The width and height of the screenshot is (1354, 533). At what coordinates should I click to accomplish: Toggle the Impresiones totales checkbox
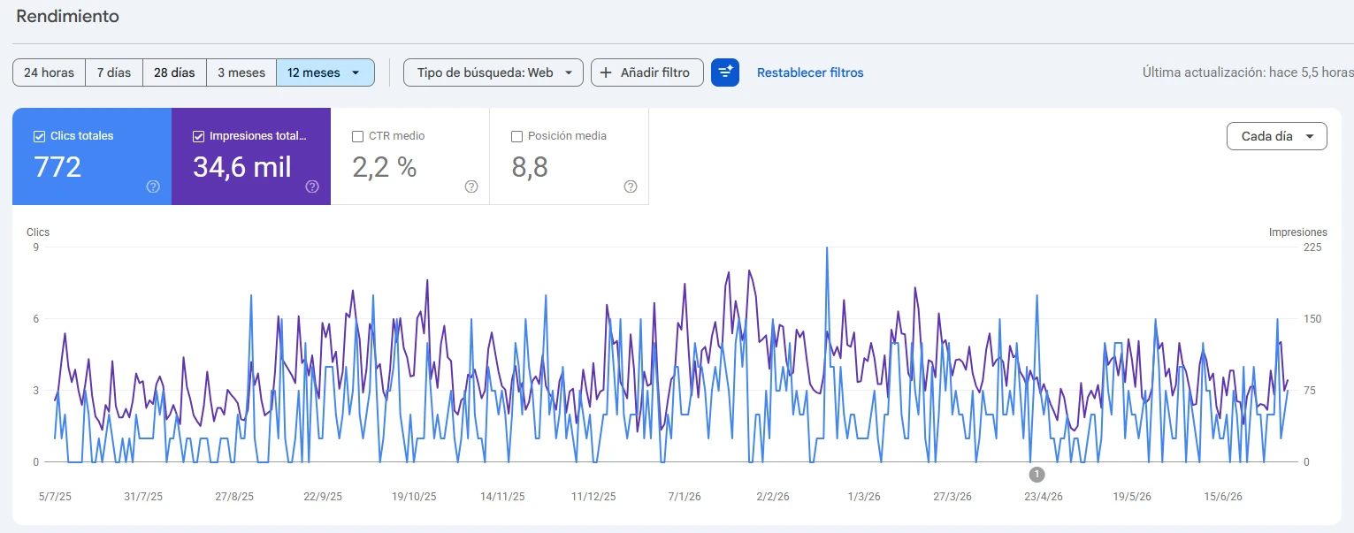[x=198, y=136]
